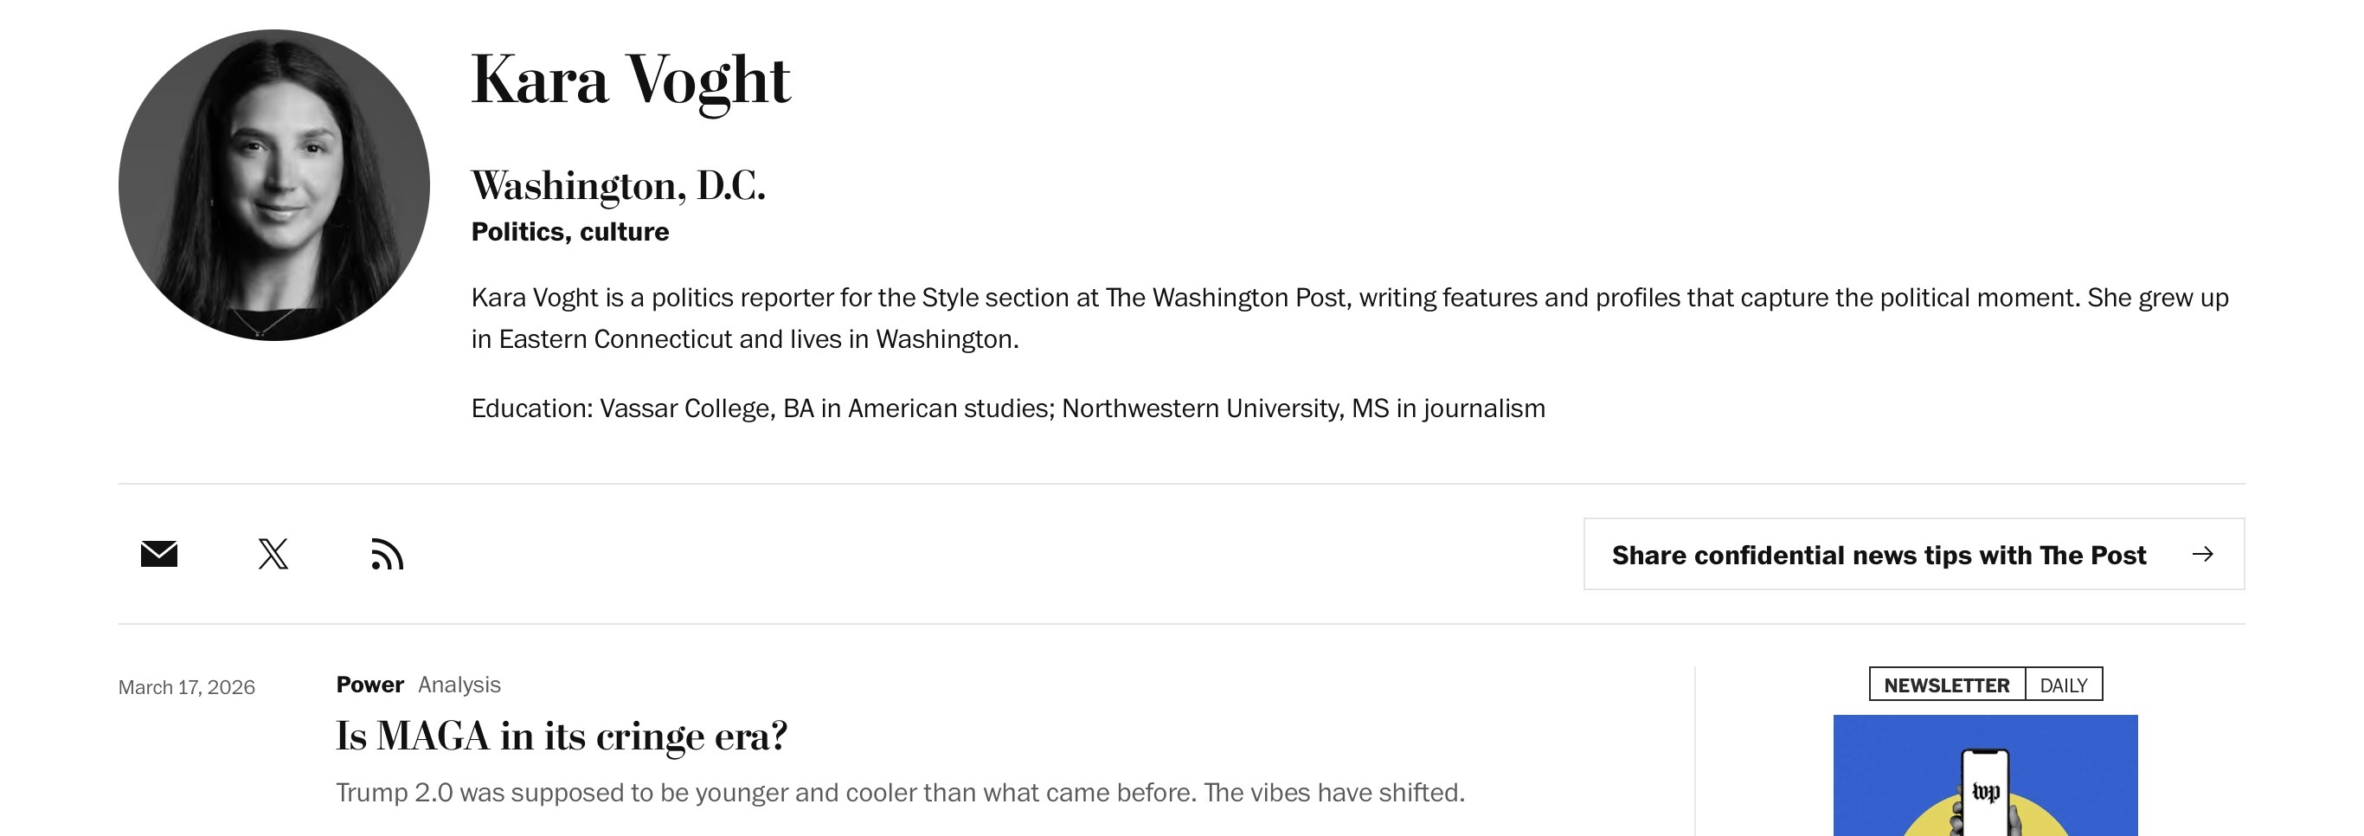Open the blue newsletter promo image
Image resolution: width=2364 pixels, height=836 pixels.
click(1985, 775)
